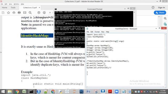The width and height of the screenshot is (168, 94).
Task: Click the email envelope icon in Acrobat
Action: tap(25, 13)
